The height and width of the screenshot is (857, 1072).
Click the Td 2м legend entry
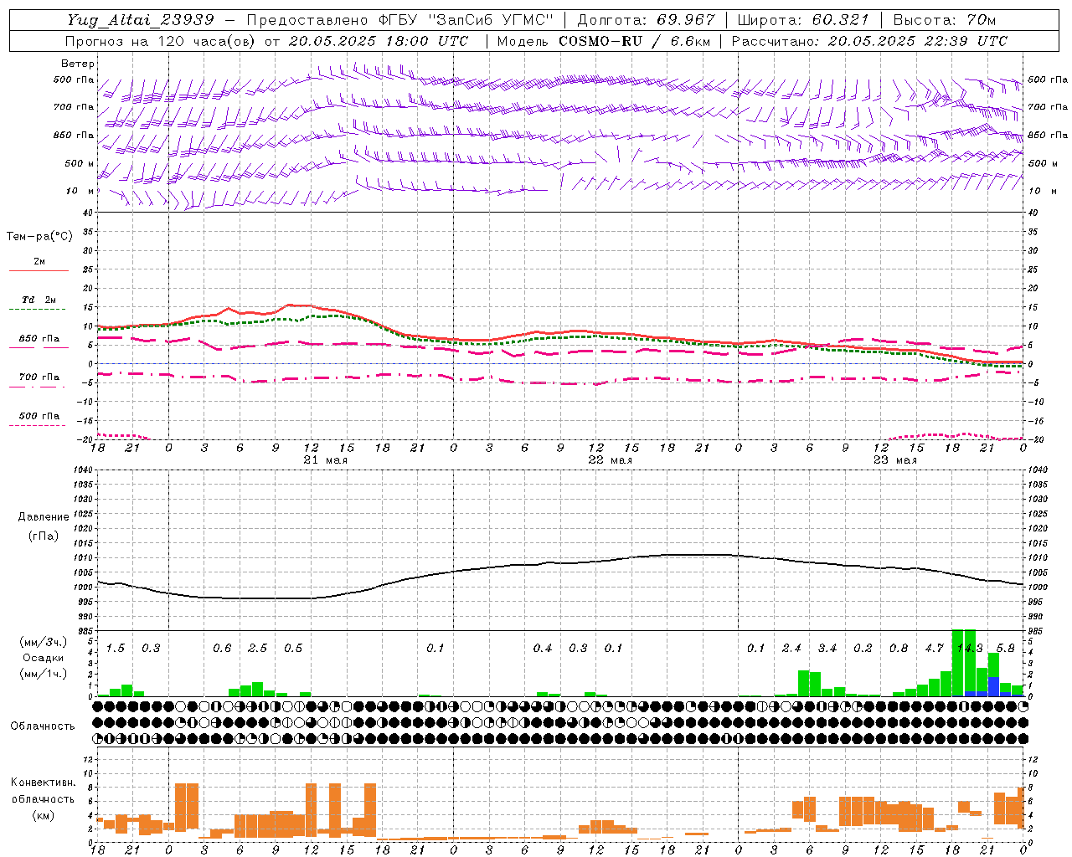39,300
